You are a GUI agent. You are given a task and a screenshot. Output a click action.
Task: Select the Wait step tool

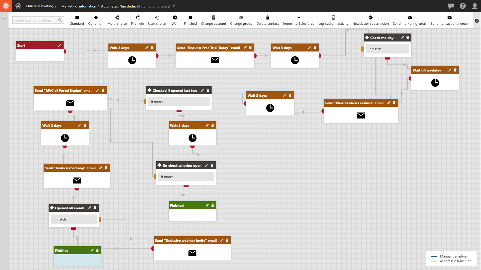[x=175, y=20]
